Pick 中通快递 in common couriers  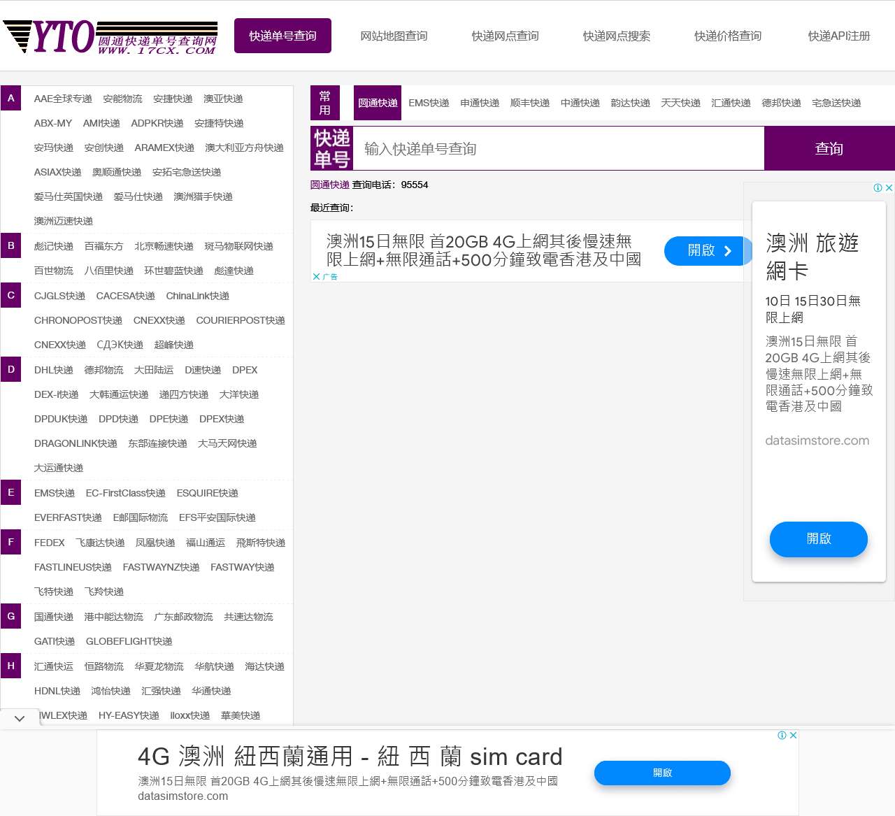click(580, 103)
